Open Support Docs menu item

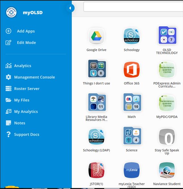27,134
